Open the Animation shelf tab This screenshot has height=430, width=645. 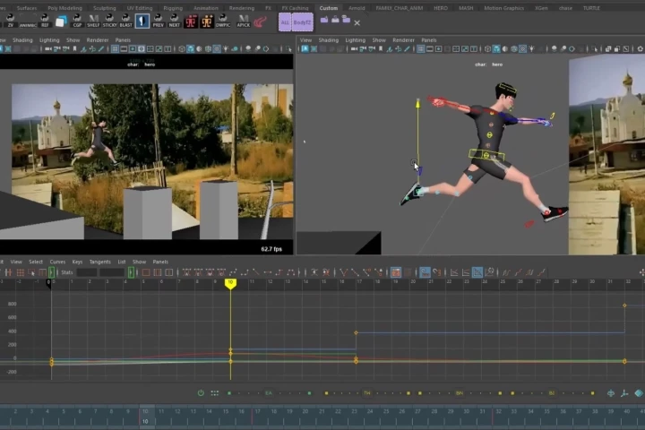[206, 8]
